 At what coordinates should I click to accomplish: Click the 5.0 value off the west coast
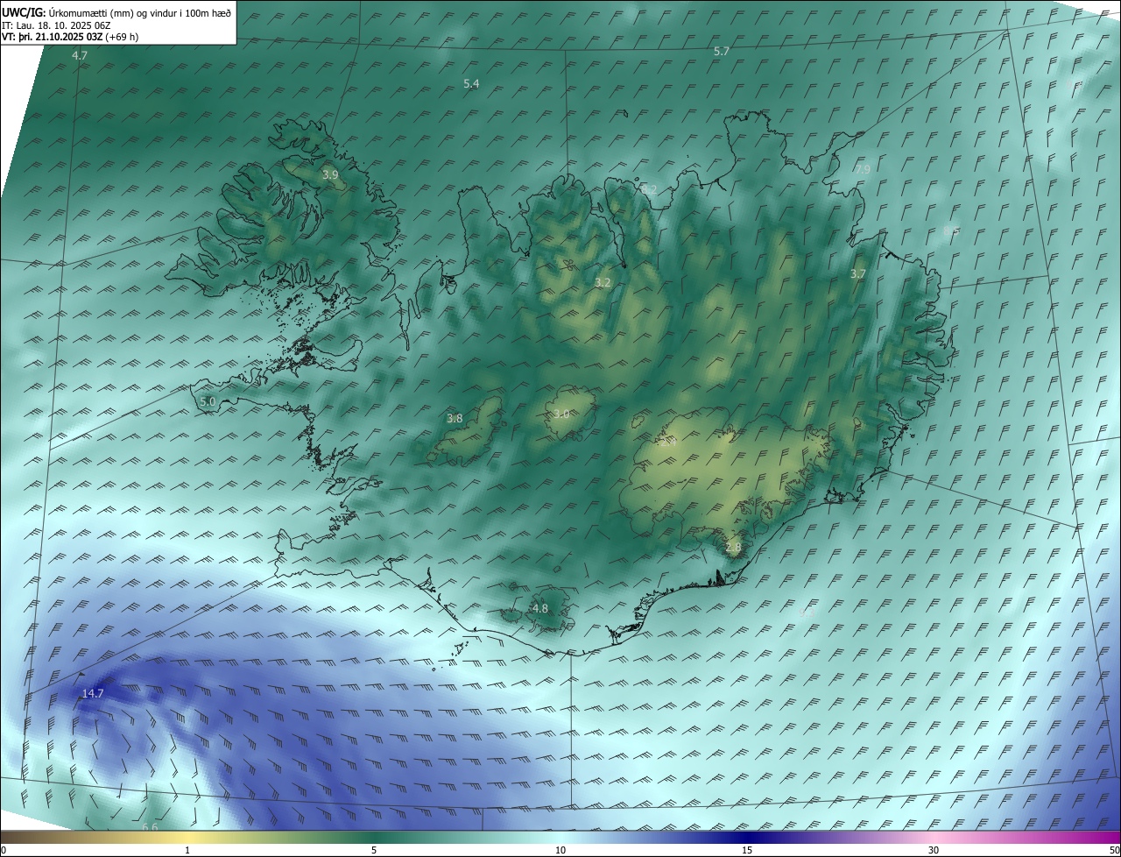pos(208,401)
